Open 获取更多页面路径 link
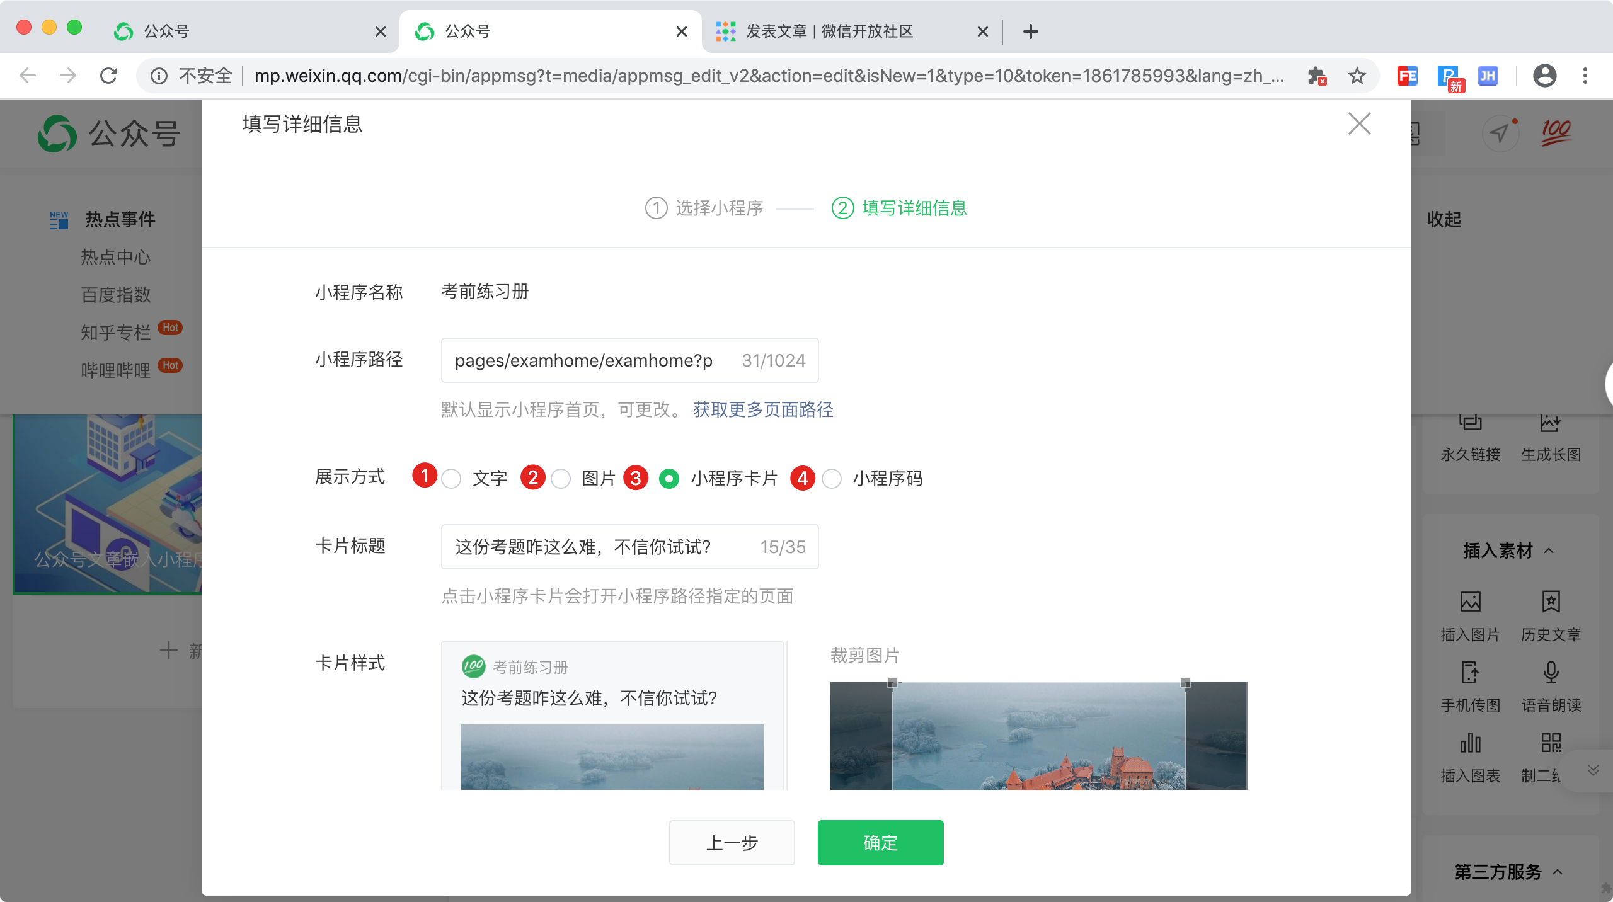Image resolution: width=1613 pixels, height=902 pixels. [x=763, y=410]
